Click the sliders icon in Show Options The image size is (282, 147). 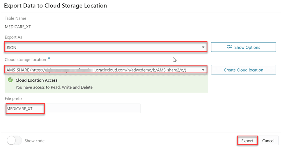coord(230,47)
